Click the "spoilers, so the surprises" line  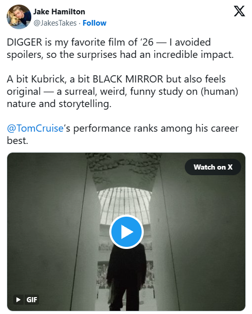coord(62,54)
